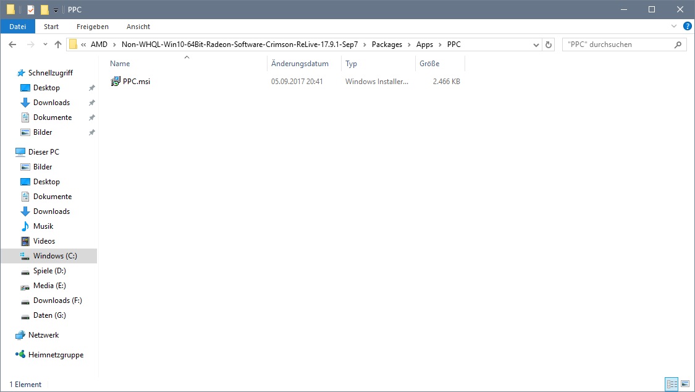Sort files by Name column

[x=120, y=64]
